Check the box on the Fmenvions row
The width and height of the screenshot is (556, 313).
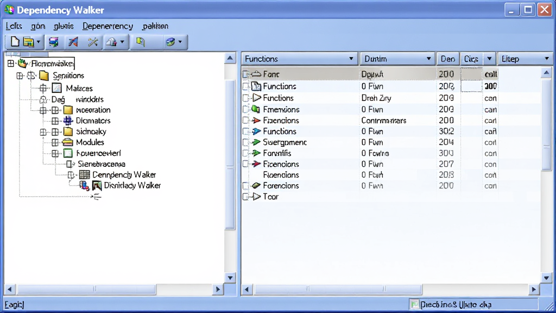245,109
